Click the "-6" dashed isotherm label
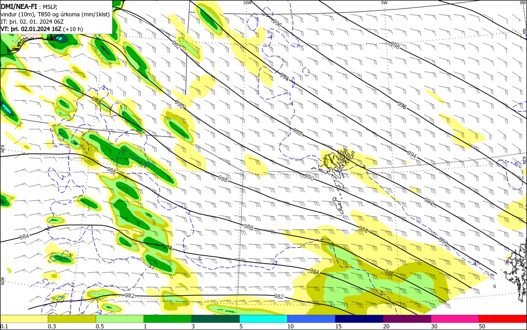This screenshot has height=330, width=527. [x=515, y=164]
